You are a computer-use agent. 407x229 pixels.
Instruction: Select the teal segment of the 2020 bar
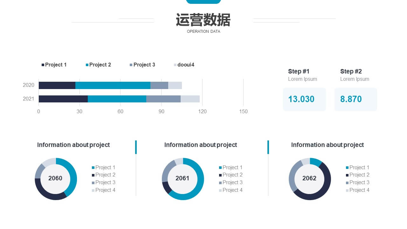113,85
